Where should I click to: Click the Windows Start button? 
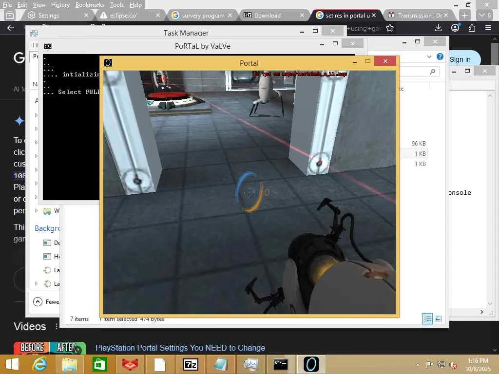click(12, 364)
